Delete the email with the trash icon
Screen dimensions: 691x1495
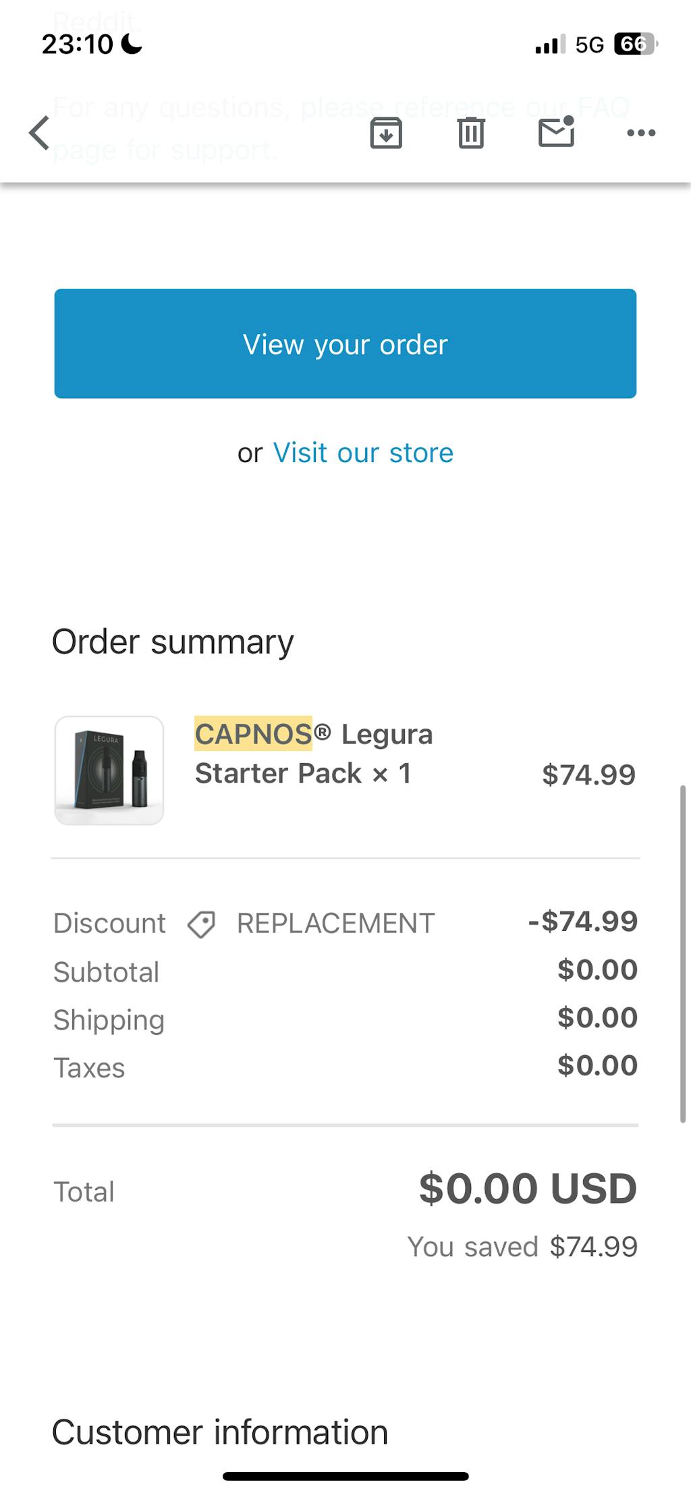471,133
